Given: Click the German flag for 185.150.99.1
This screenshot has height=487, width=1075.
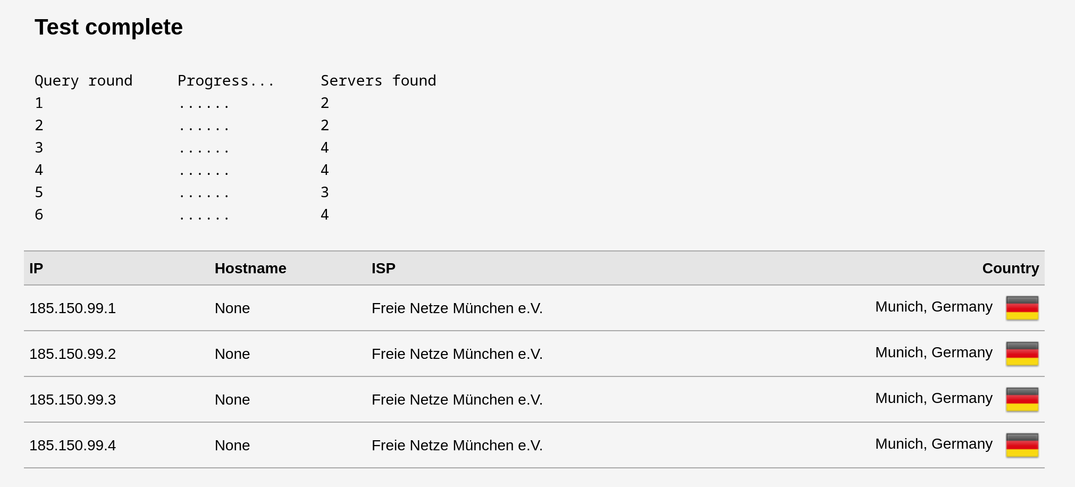Looking at the screenshot, I should [1022, 308].
